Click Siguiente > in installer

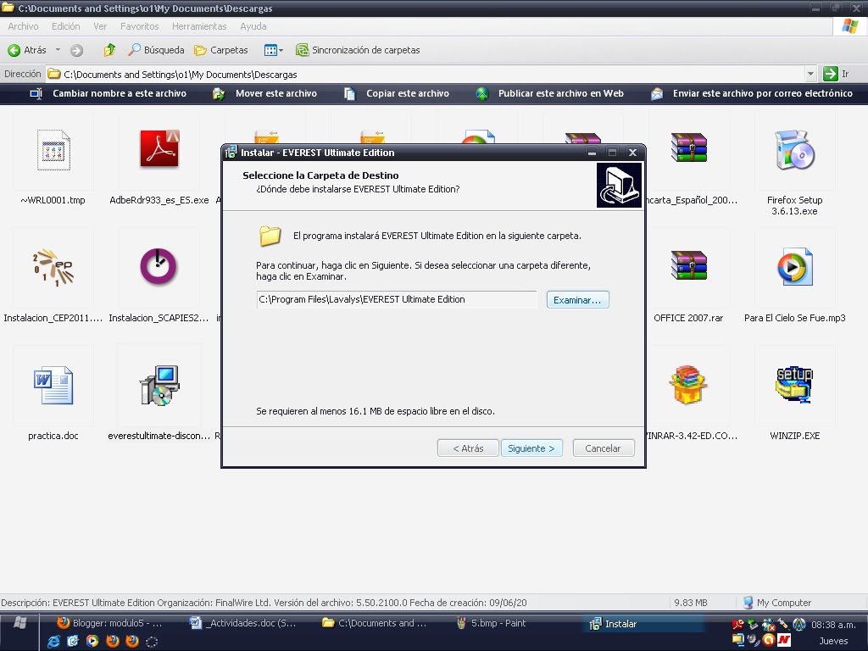coord(531,448)
